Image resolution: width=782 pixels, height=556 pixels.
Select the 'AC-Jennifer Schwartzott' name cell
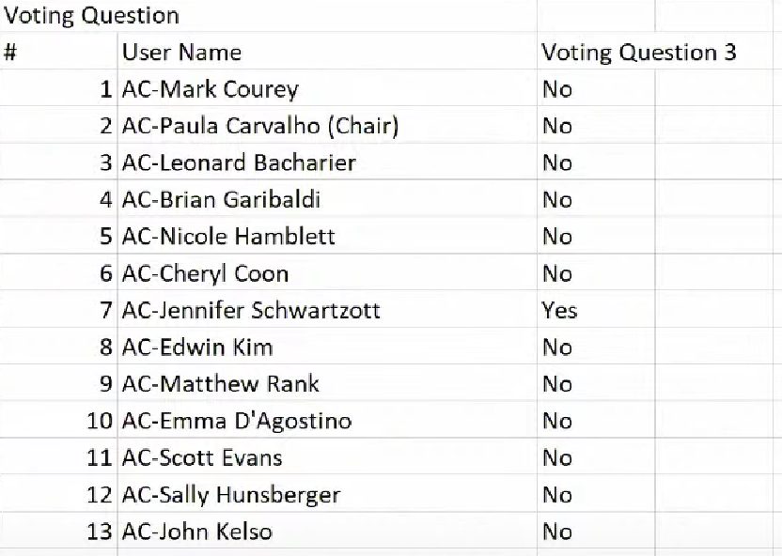[x=251, y=310]
